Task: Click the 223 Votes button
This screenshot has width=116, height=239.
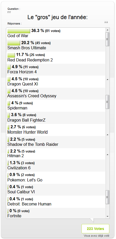Action: point(95,229)
